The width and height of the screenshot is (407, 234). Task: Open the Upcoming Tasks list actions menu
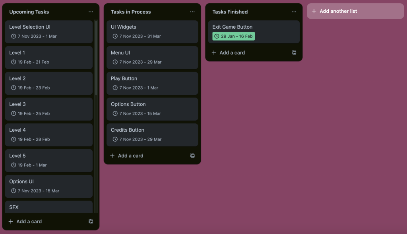[x=91, y=12]
